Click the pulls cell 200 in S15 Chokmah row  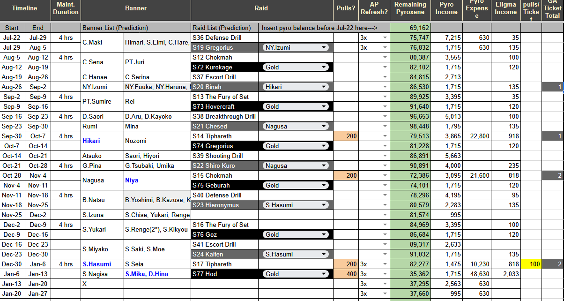pos(346,175)
